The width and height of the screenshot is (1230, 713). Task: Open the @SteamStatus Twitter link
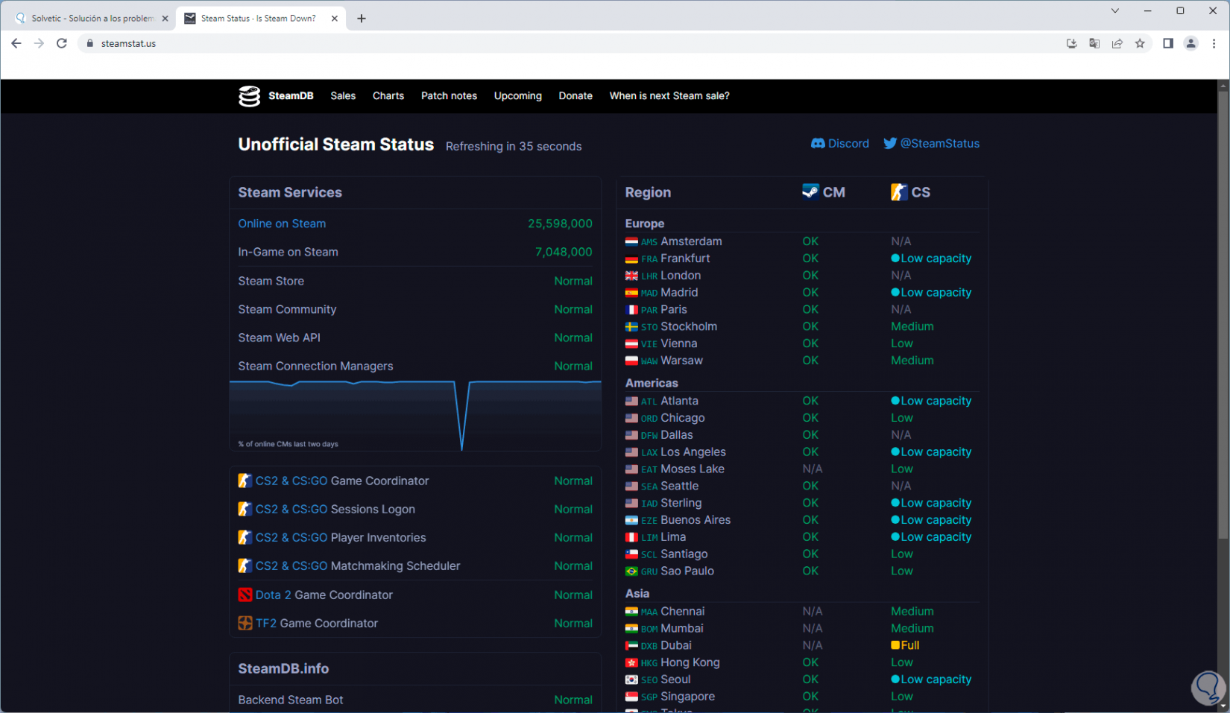(x=932, y=144)
